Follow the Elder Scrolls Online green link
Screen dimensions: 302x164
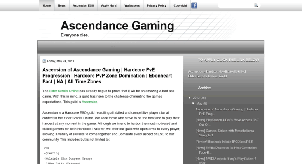click(64, 91)
